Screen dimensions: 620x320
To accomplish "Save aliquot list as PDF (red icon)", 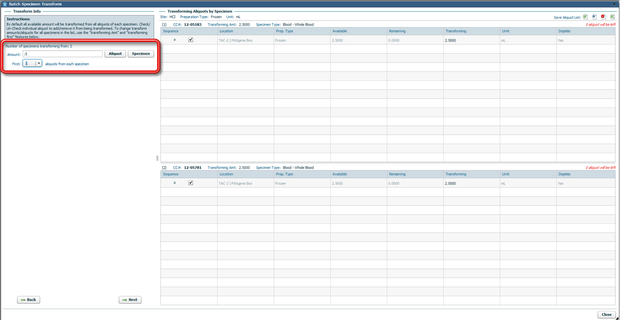I will pyautogui.click(x=603, y=17).
